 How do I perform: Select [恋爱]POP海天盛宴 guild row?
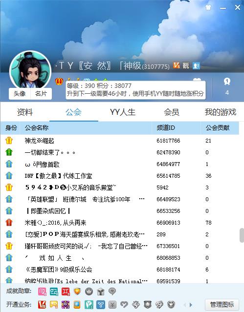pyautogui.click(x=120, y=234)
